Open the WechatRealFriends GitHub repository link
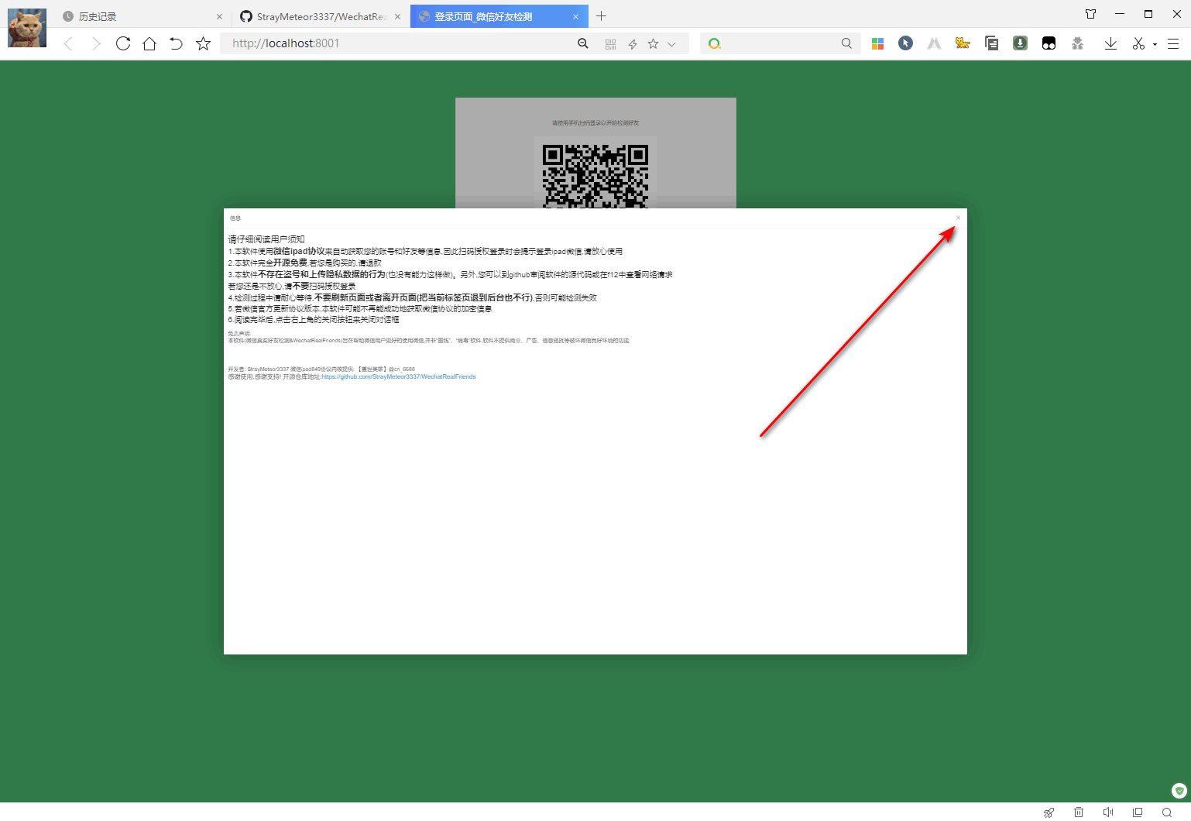The height and width of the screenshot is (821, 1191). [x=398, y=376]
